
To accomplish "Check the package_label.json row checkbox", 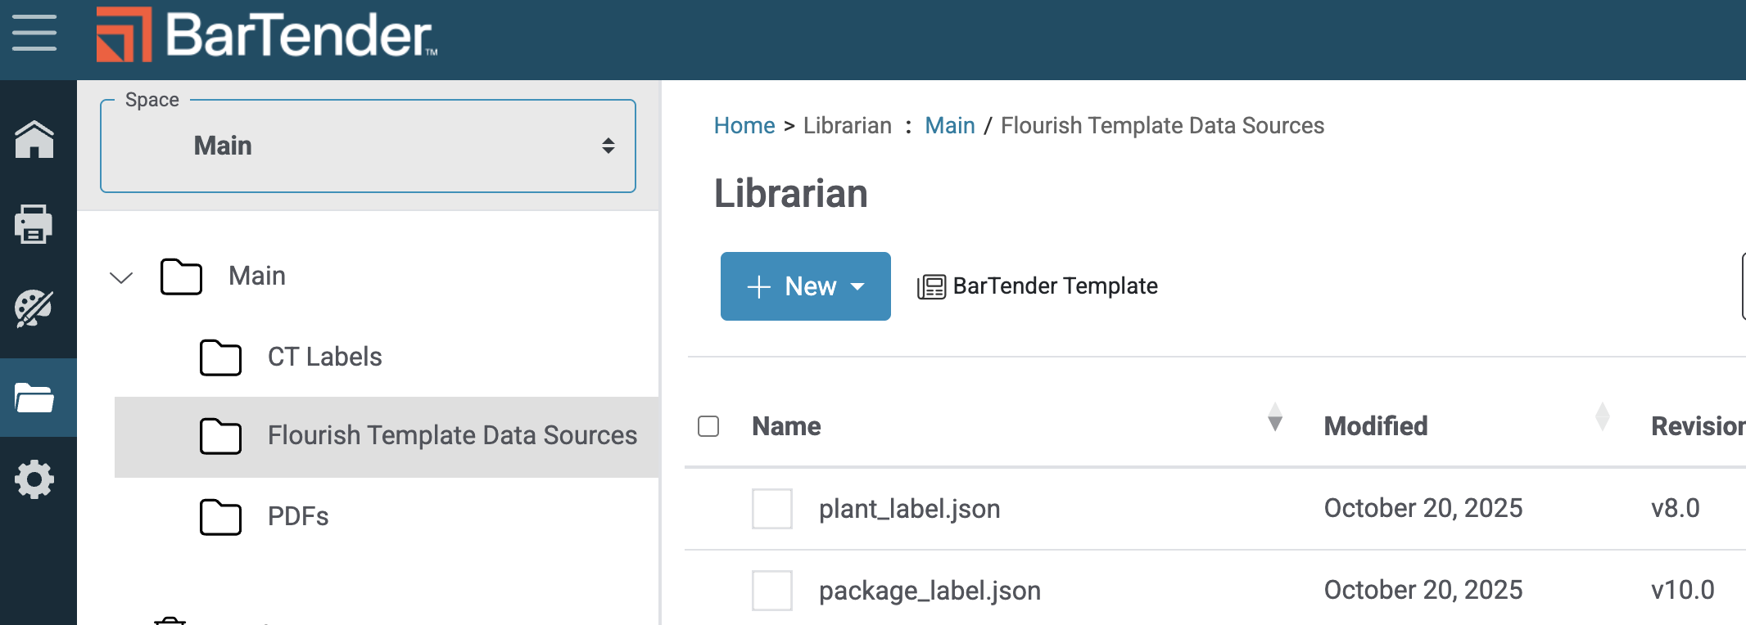I will pyautogui.click(x=772, y=591).
